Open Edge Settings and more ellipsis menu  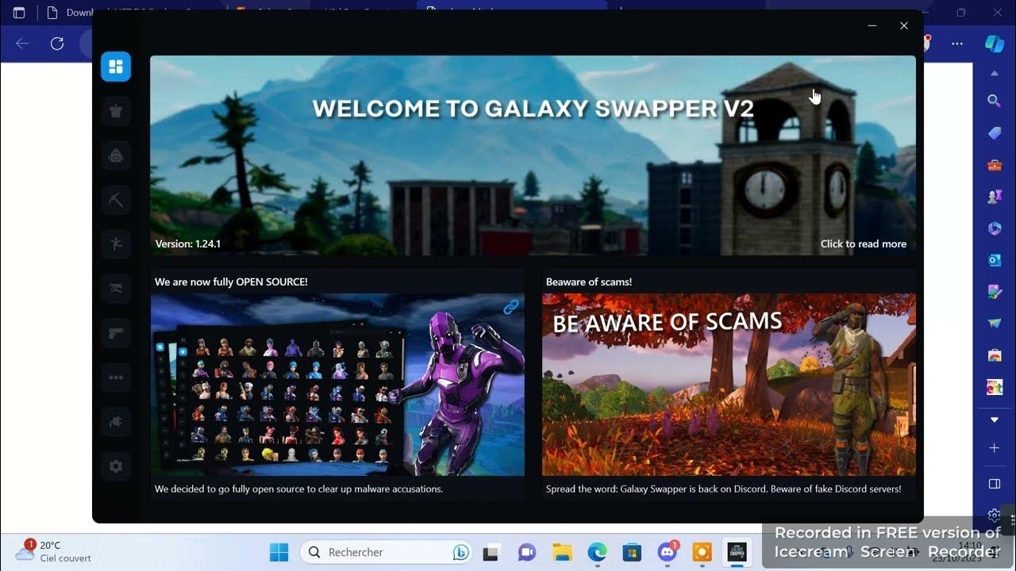tap(957, 44)
